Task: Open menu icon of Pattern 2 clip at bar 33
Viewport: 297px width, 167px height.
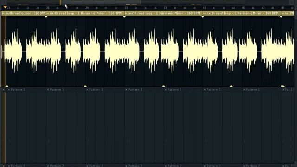Action: (126, 166)
